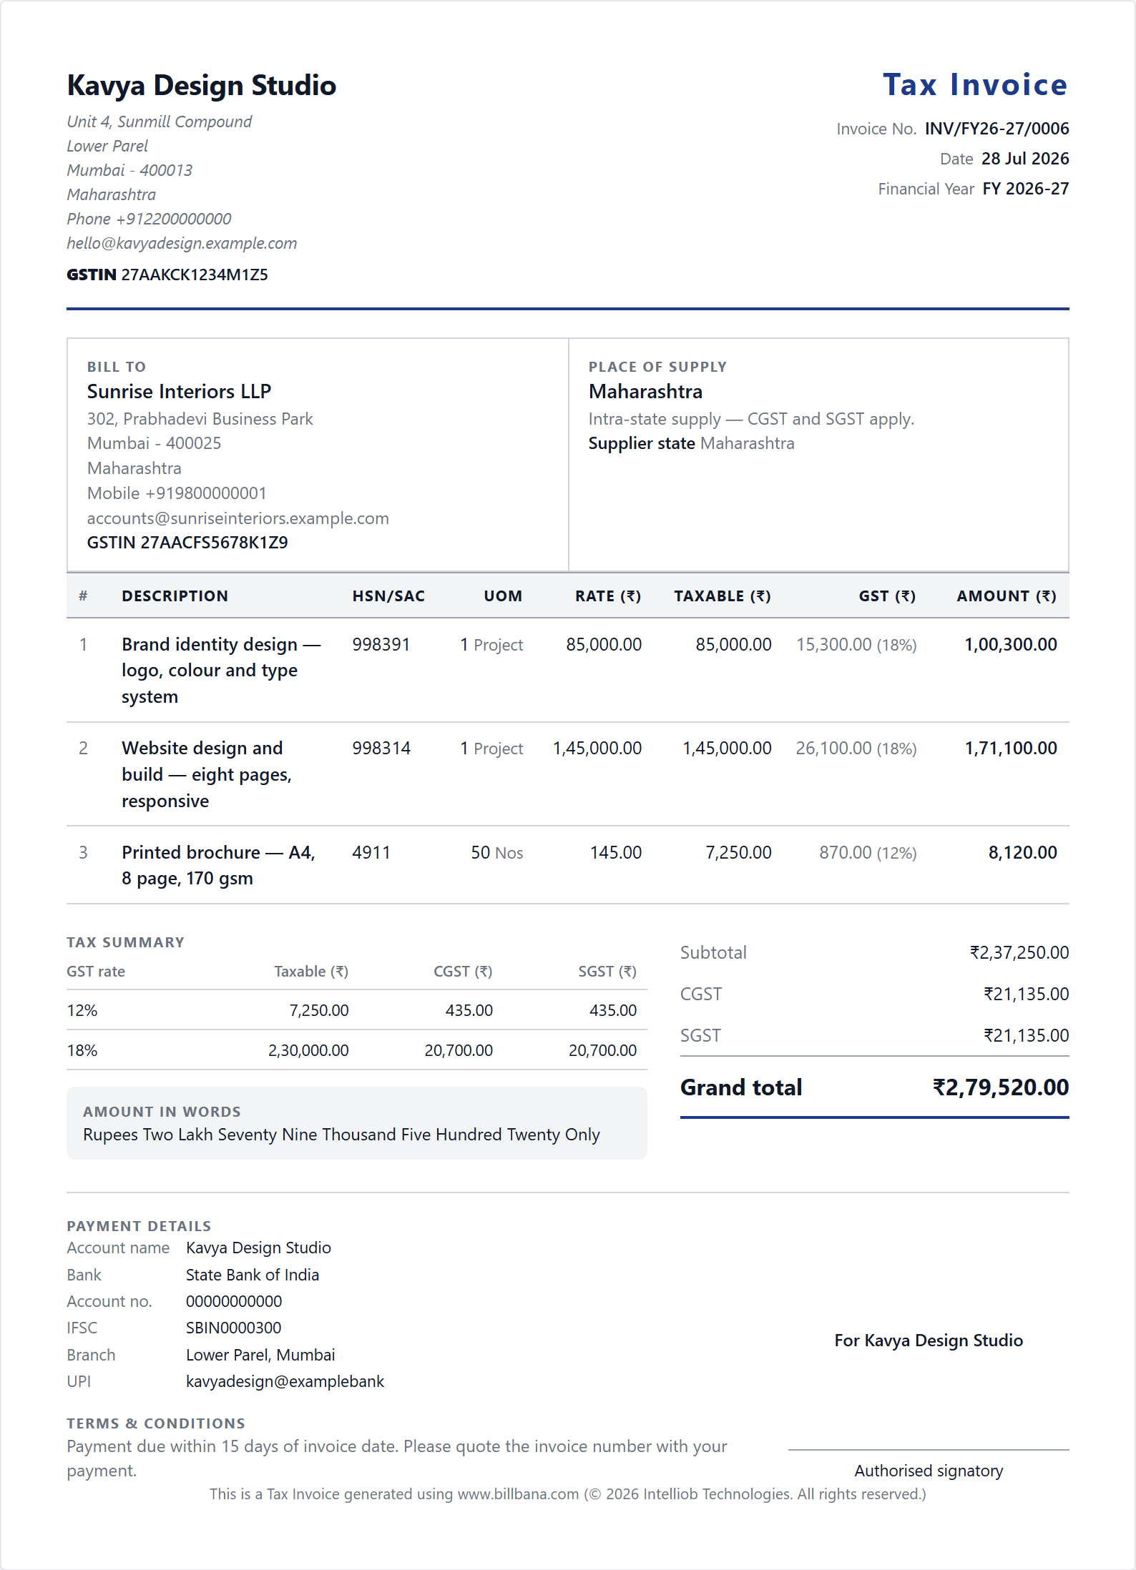Click the Payment due within 15 days terms text
Viewport: 1136px width, 1570px height.
click(x=397, y=1458)
